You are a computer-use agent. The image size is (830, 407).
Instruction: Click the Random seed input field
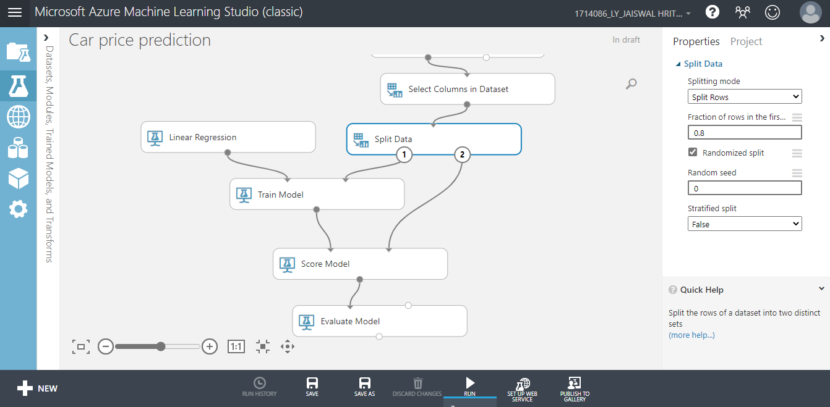tap(745, 188)
